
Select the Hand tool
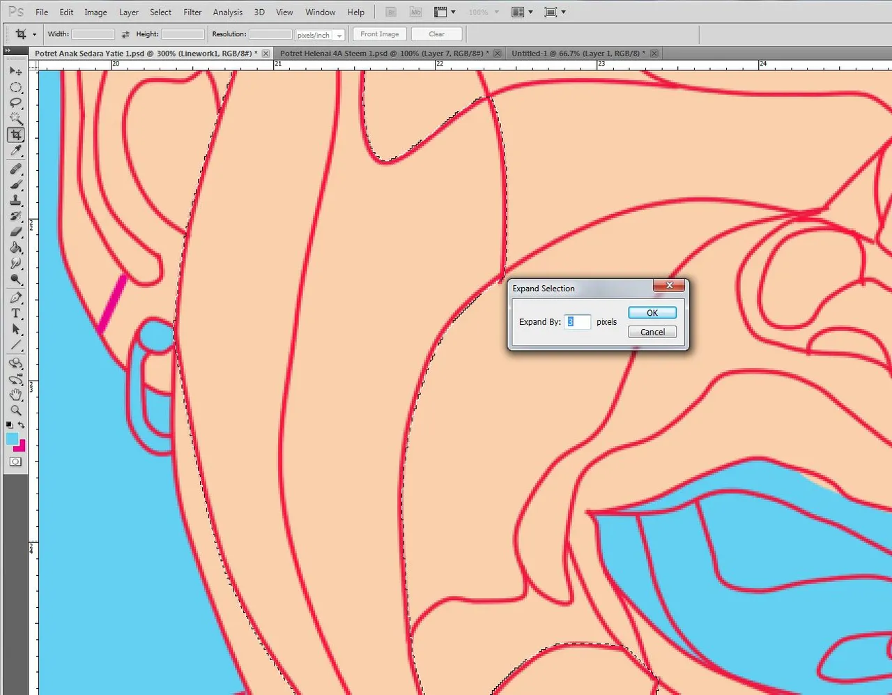(x=15, y=395)
